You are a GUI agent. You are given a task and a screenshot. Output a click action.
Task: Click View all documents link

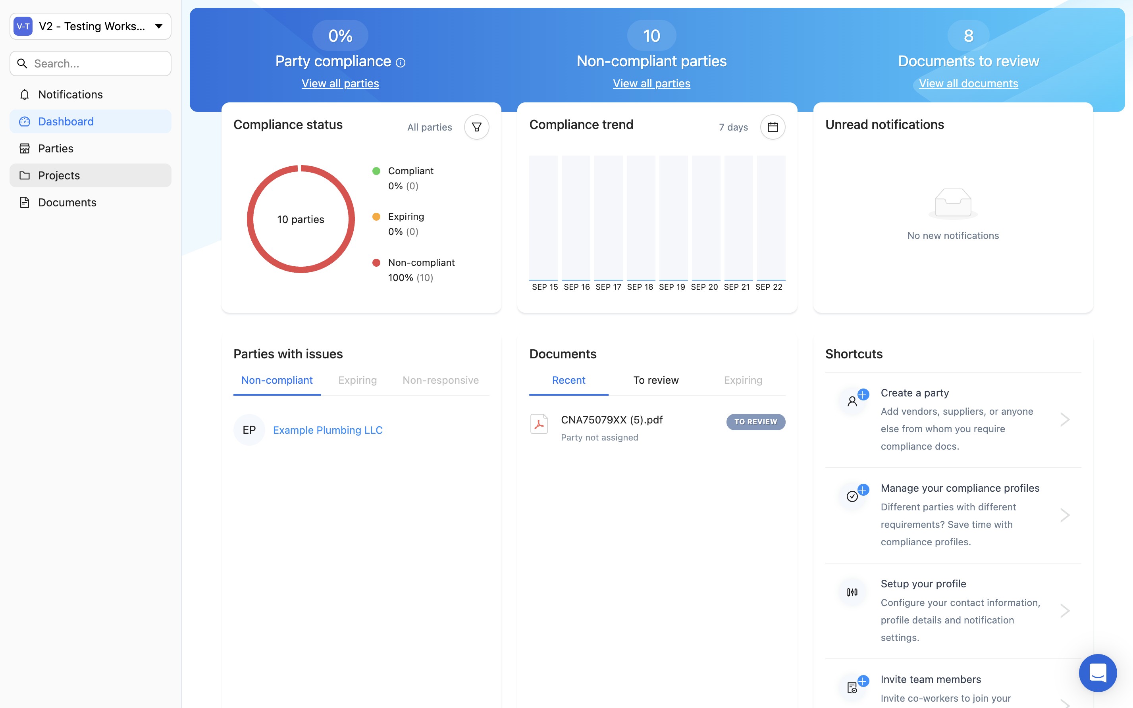point(968,83)
